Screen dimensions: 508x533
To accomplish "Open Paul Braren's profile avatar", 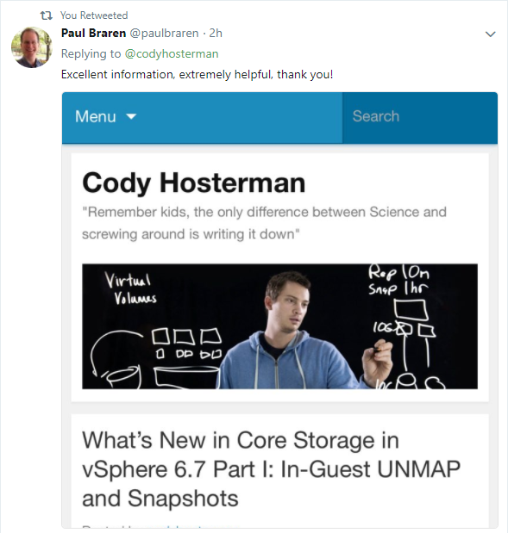I will click(31, 47).
